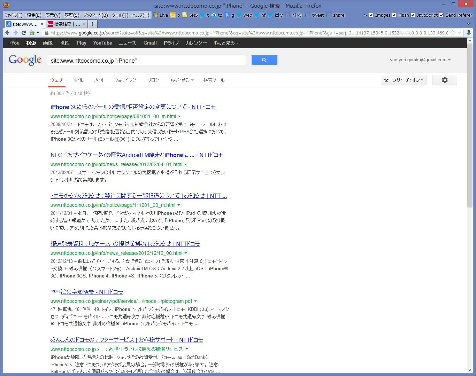The image size is (476, 376).
Task: Open result 'ドコモからのお知らせ : 弊社に関する一部報道'
Action: point(139,196)
